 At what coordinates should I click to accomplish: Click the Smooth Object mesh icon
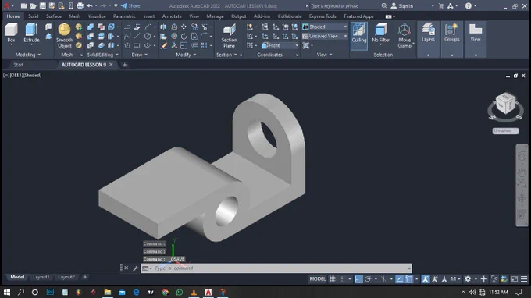tap(64, 35)
